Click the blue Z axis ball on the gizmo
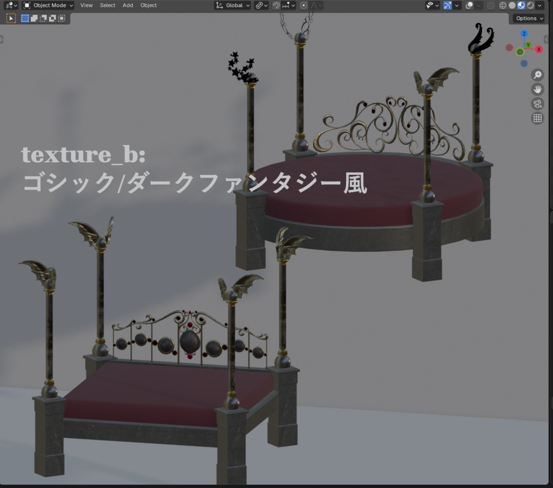 tap(524, 34)
